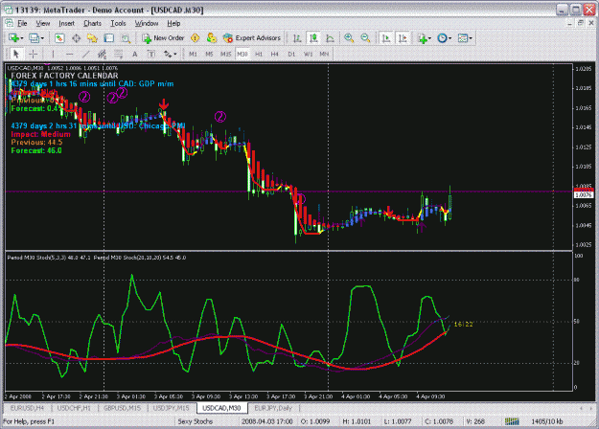Set timeframe to M5
Viewport: 599px width, 429px height.
209,55
